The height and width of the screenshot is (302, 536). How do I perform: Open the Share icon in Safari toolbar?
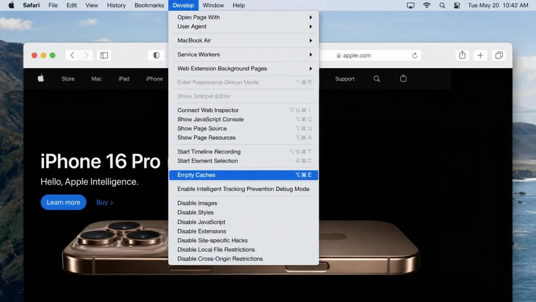click(x=462, y=55)
